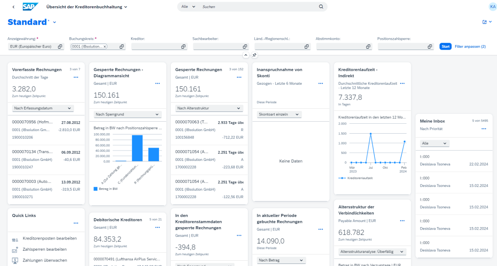The width and height of the screenshot is (497, 266).
Task: Click the search magnifier icon
Action: (321, 7)
